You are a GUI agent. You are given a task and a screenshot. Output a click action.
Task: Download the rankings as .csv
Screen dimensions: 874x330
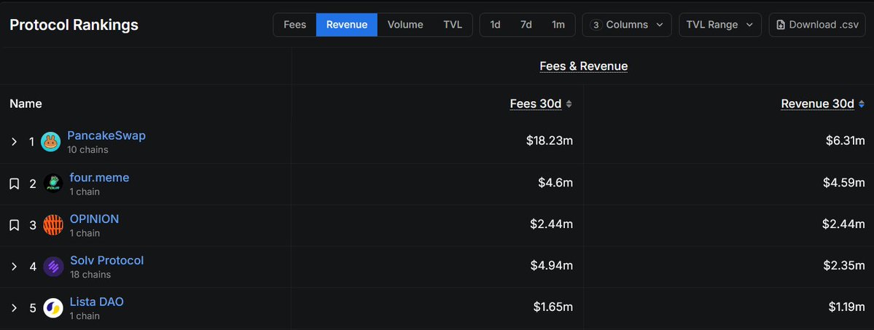(x=817, y=25)
